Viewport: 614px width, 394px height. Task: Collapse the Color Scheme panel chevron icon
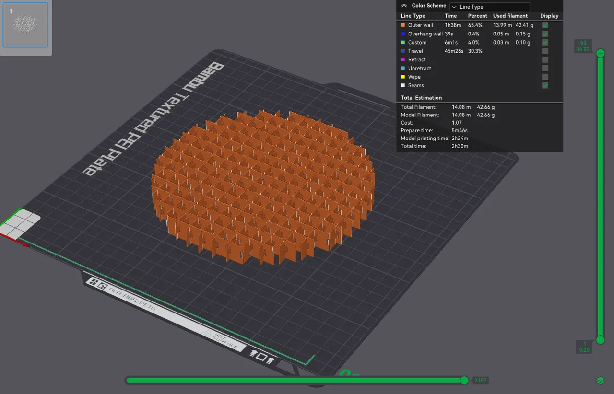[x=404, y=5]
